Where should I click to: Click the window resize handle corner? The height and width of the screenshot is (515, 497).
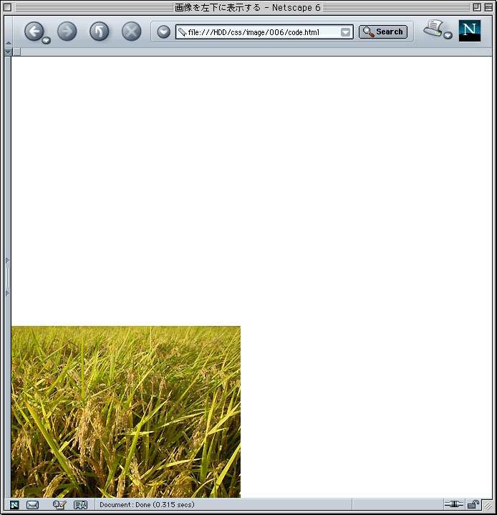tap(488, 506)
